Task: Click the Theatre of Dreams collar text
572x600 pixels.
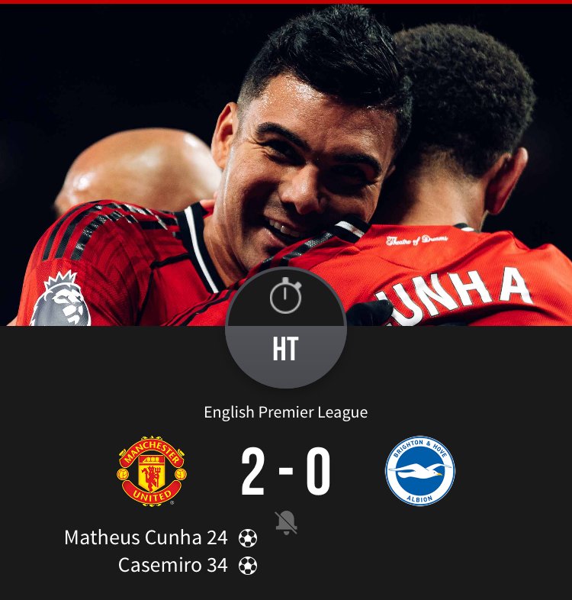Action: (416, 240)
